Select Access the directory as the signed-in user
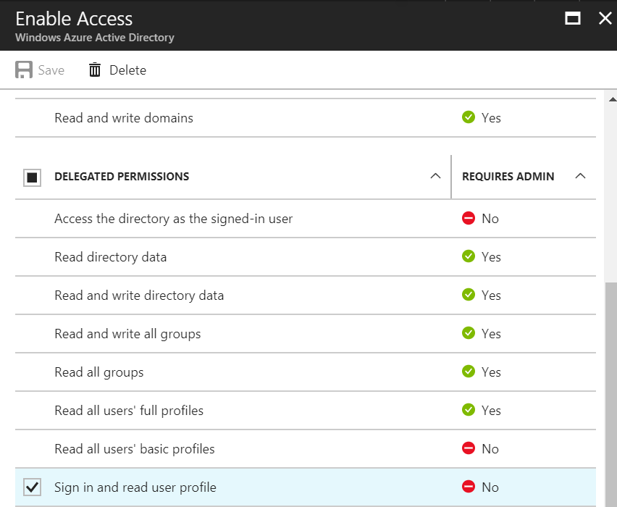 (174, 219)
